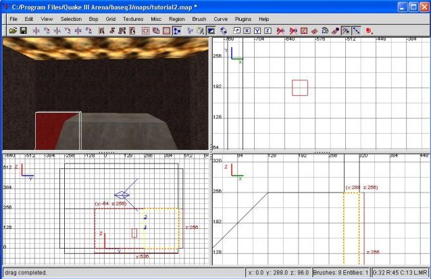Viewport: 431px width, 279px height.
Task: Activate the free rotation tool
Action: (224, 31)
